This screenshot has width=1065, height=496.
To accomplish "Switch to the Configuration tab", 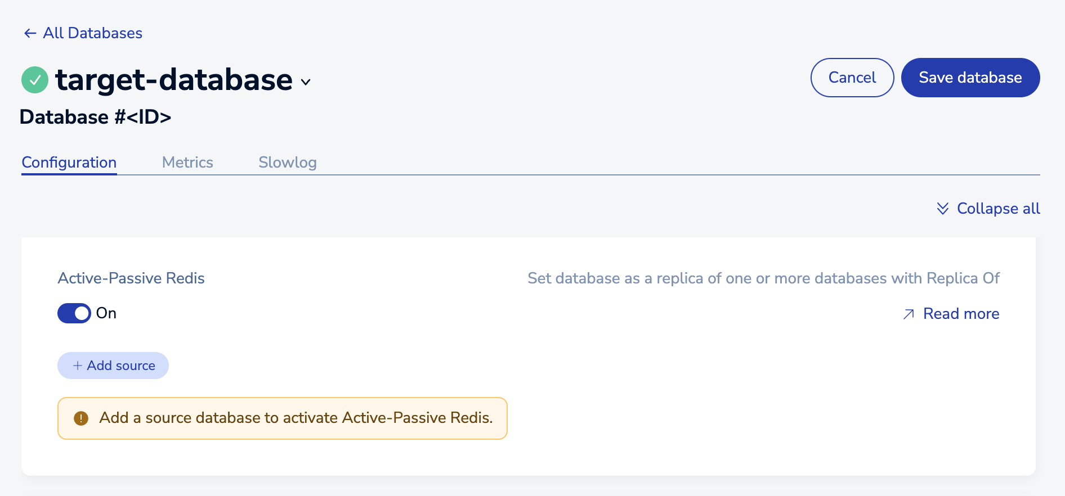I will point(69,163).
